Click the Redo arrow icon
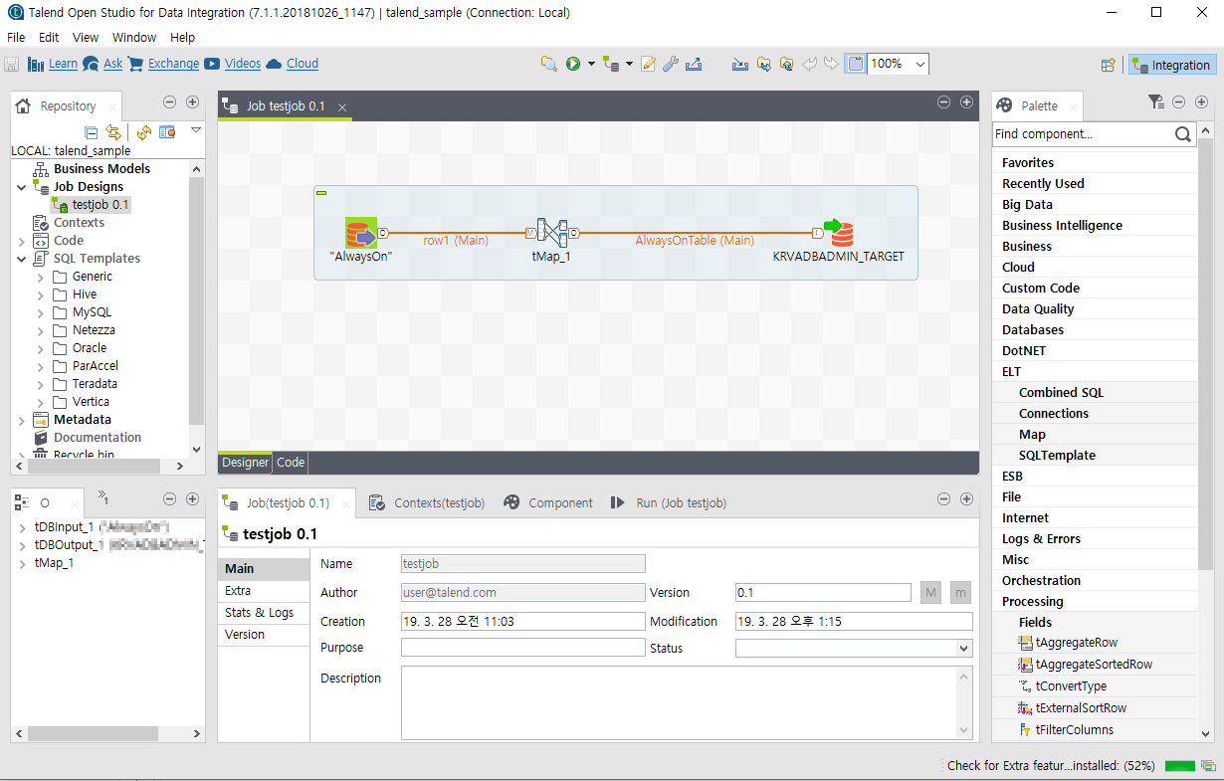1224x781 pixels. 831,64
